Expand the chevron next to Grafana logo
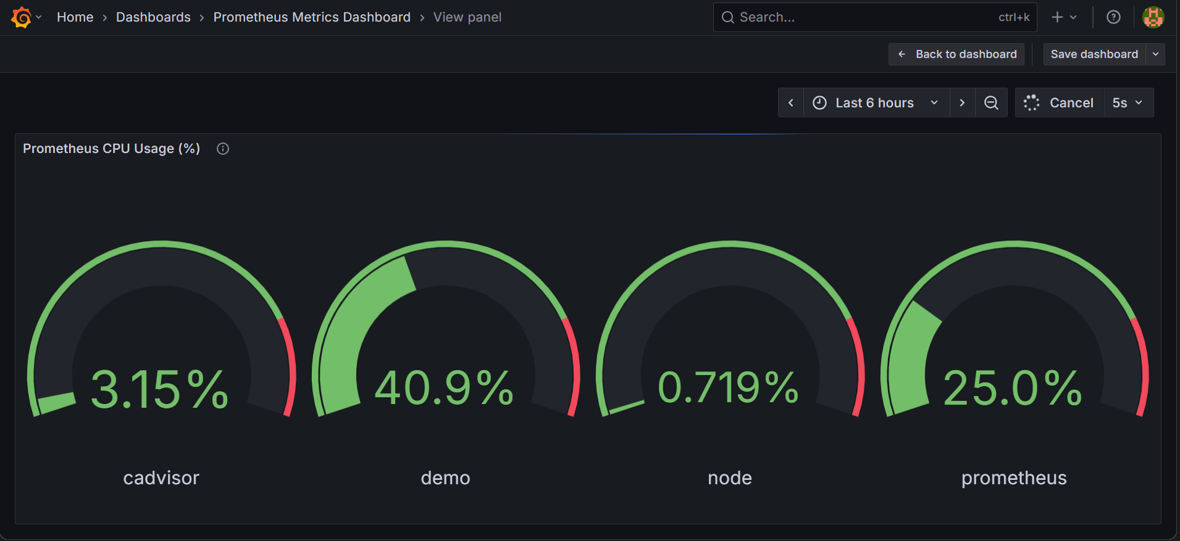 pyautogui.click(x=39, y=17)
